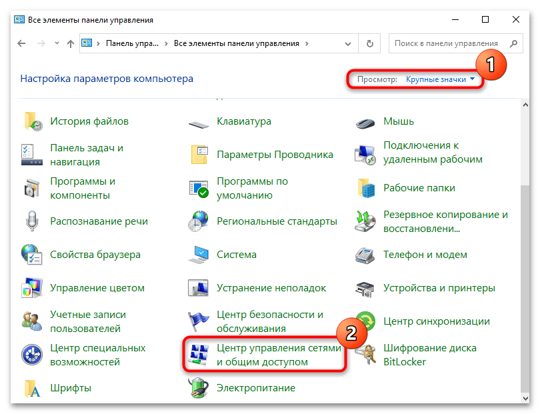
Task: Open Центр синхронизации link
Action: click(437, 321)
